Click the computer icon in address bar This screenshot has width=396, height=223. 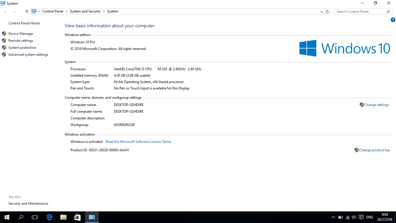pyautogui.click(x=34, y=11)
